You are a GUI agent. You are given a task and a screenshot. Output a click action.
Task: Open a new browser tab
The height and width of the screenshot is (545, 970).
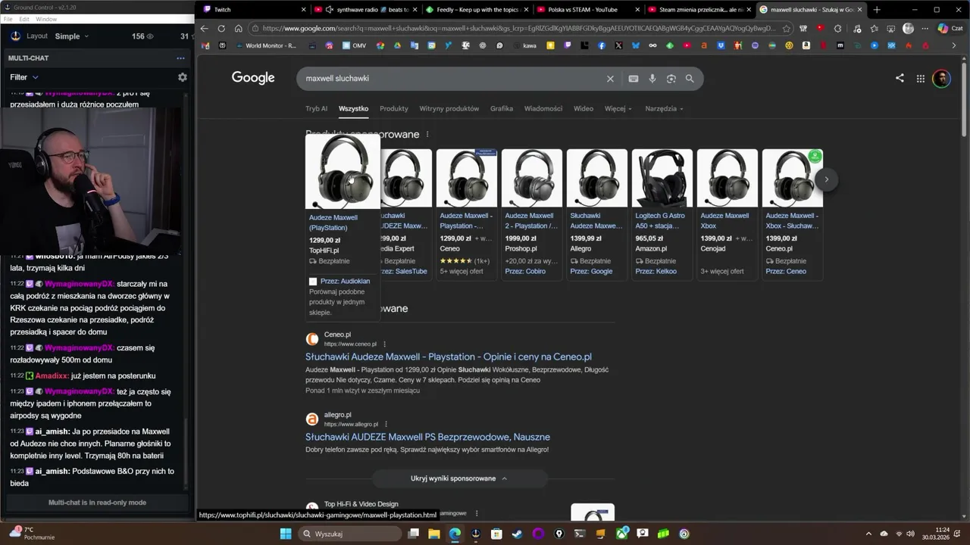click(877, 10)
